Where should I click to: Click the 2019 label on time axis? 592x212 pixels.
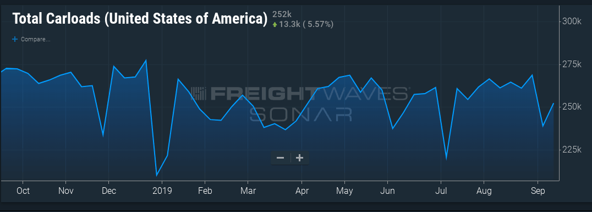pyautogui.click(x=162, y=191)
